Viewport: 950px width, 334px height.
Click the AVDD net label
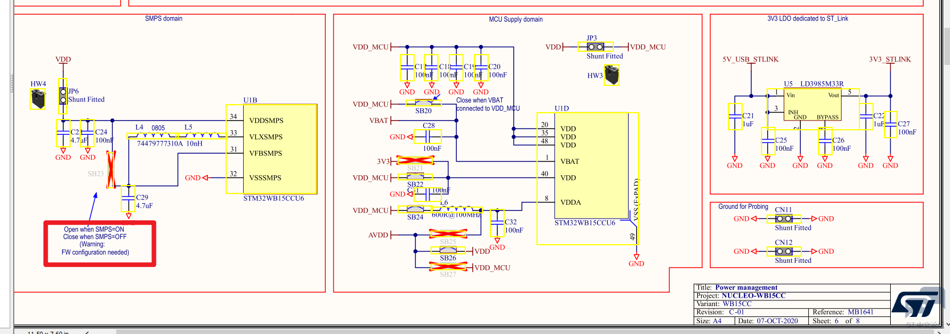(x=378, y=235)
